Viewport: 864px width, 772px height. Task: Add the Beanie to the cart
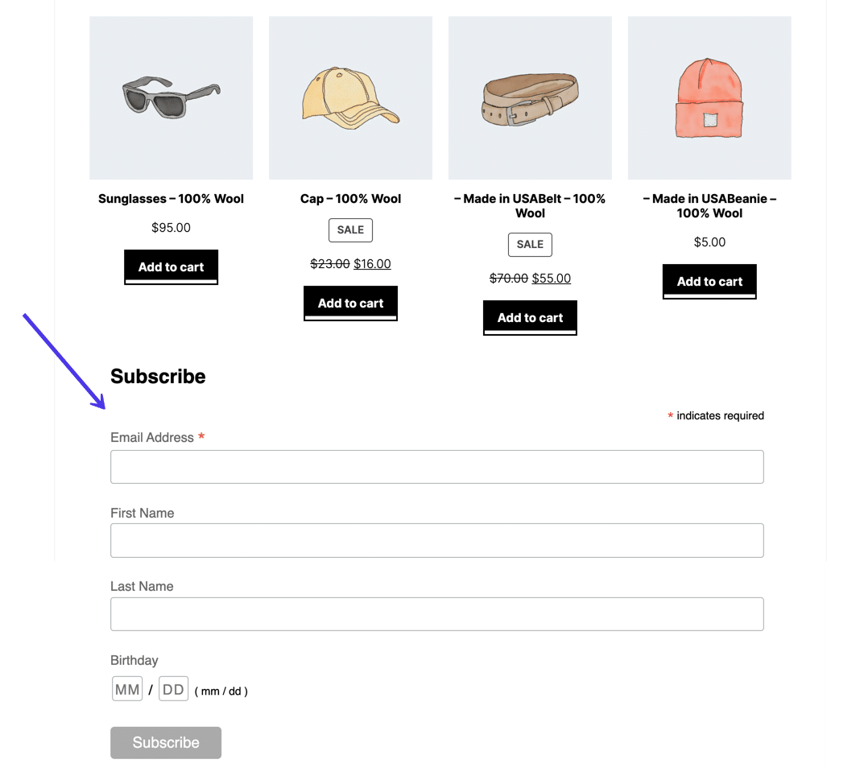709,281
